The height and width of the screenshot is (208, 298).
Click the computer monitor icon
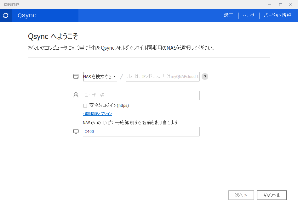pos(76,131)
